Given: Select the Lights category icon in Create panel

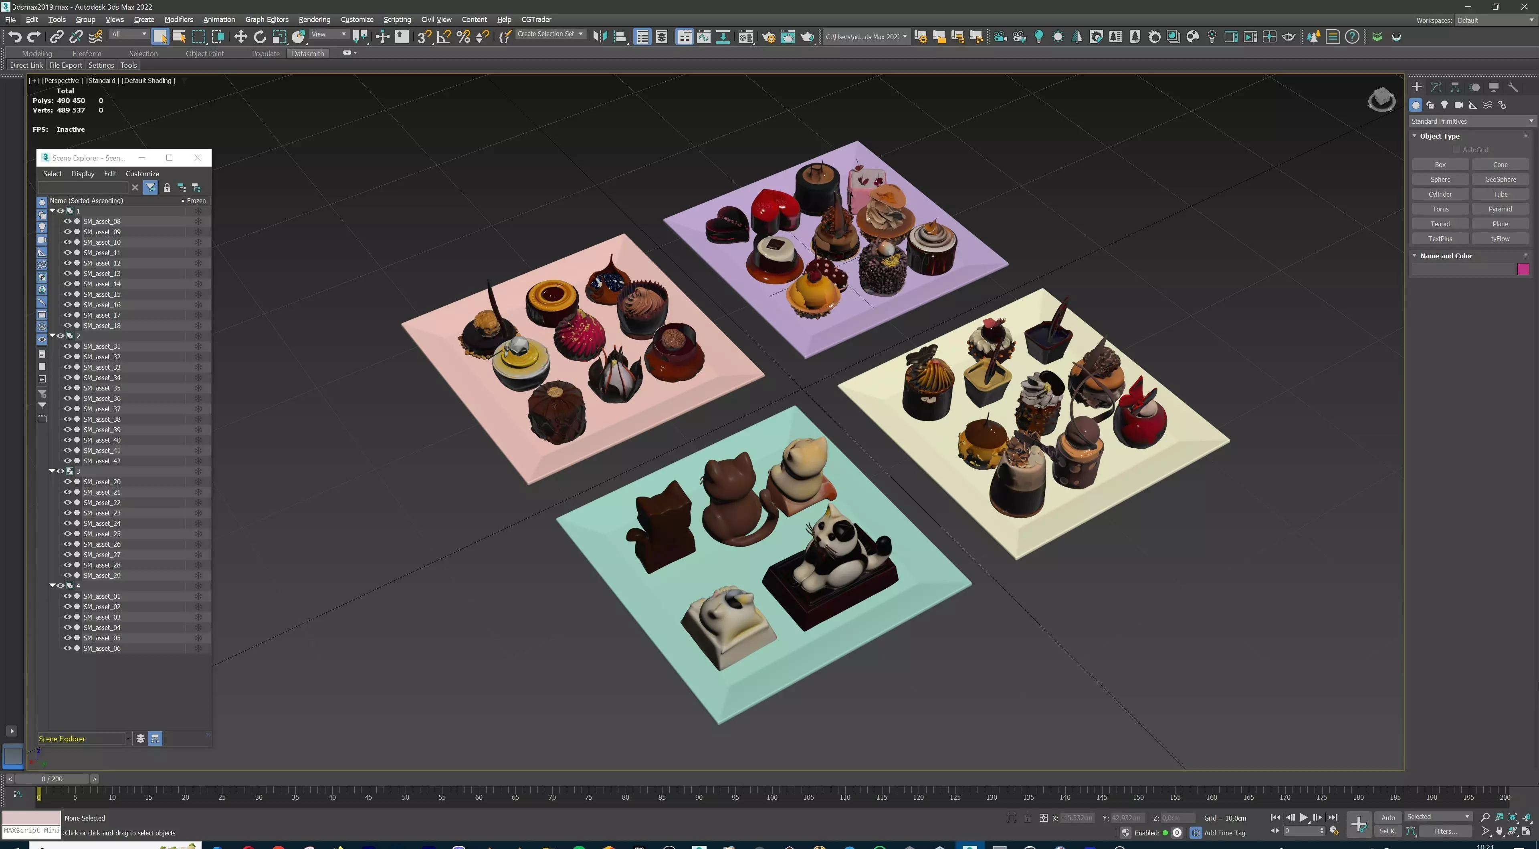Looking at the screenshot, I should (1444, 105).
